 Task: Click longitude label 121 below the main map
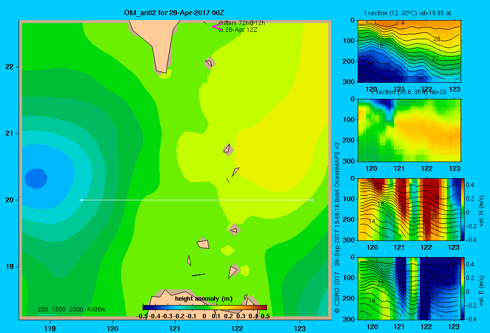tap(175, 328)
